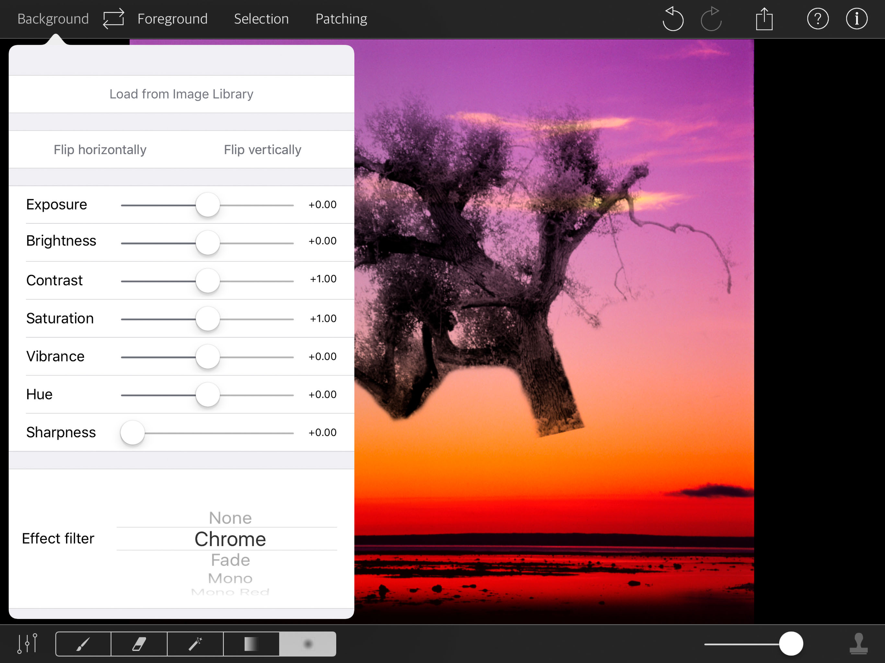This screenshot has width=885, height=663.
Task: Tap Flip vertically
Action: (262, 150)
